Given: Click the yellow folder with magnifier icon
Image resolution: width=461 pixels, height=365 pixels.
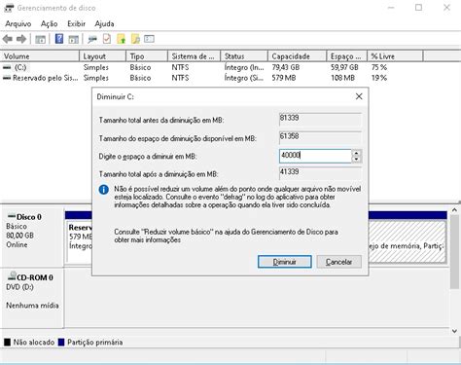Looking at the screenshot, I should [x=135, y=39].
